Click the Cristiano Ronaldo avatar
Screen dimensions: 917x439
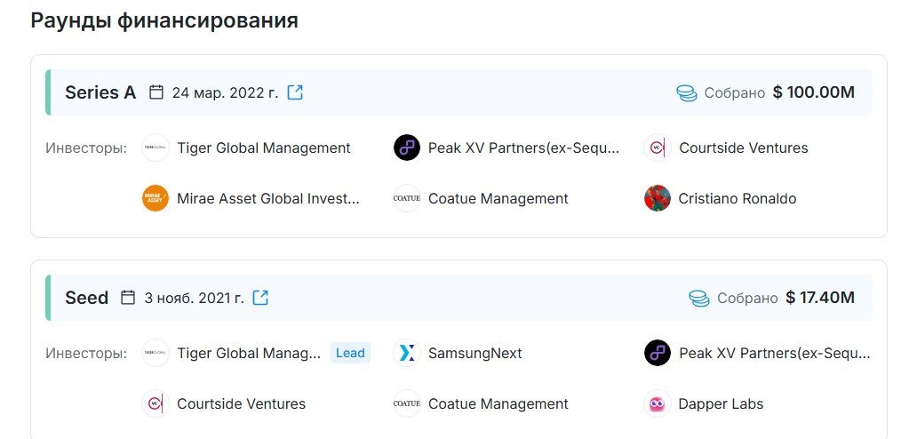(658, 198)
